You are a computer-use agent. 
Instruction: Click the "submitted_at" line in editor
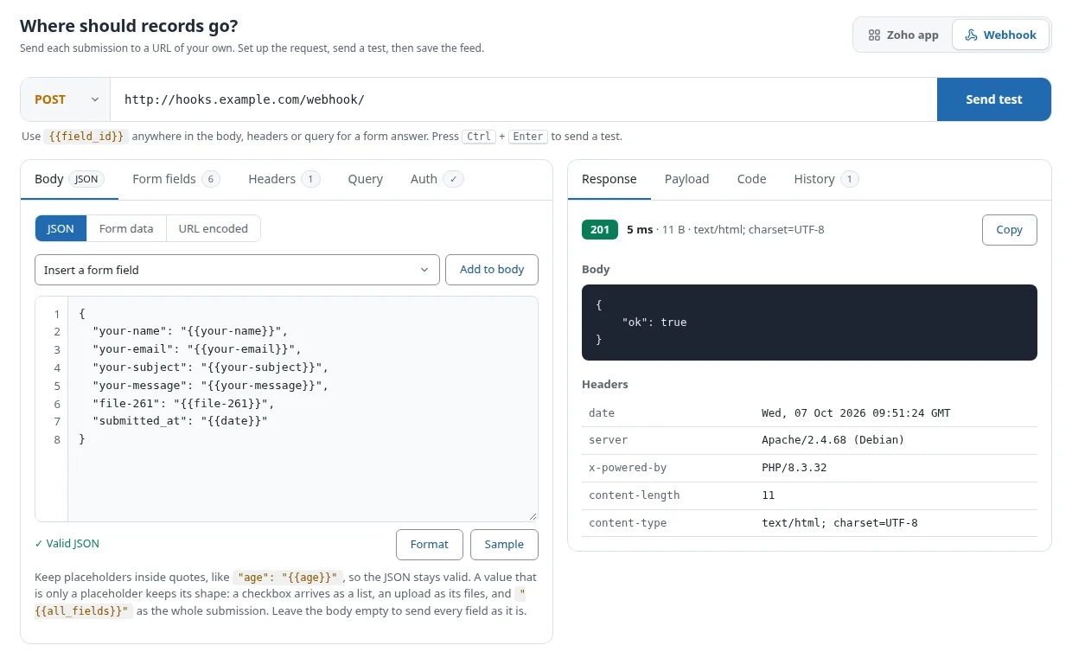point(181,421)
